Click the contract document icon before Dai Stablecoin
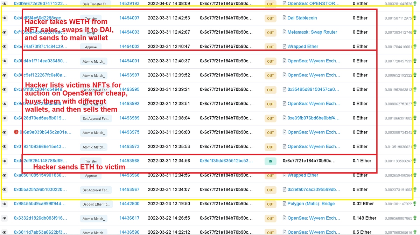This screenshot has width=420, height=235. pos(285,18)
